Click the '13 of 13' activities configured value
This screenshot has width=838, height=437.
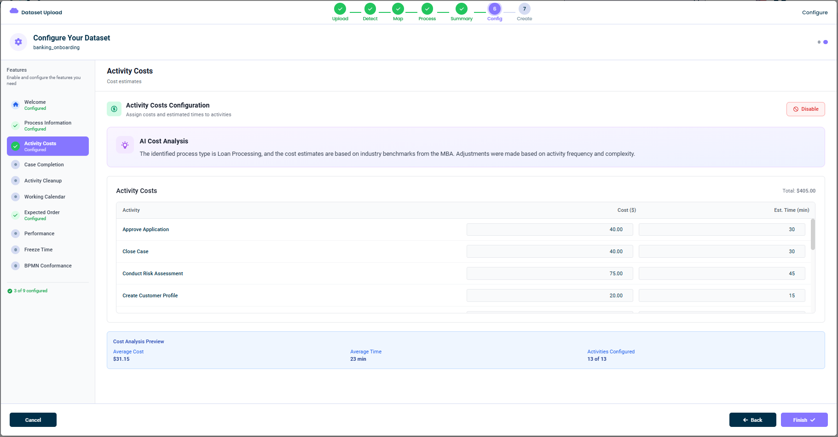tap(597, 359)
